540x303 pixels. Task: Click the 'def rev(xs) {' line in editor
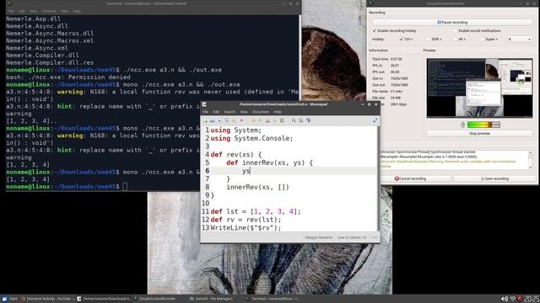click(x=236, y=155)
